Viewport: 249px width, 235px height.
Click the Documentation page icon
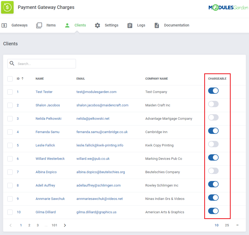(157, 25)
